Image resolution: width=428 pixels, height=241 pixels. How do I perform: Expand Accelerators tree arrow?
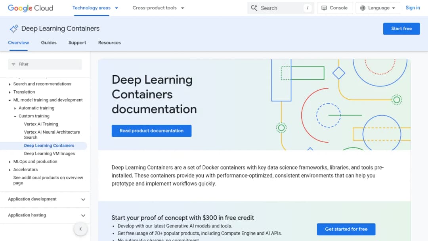10,170
